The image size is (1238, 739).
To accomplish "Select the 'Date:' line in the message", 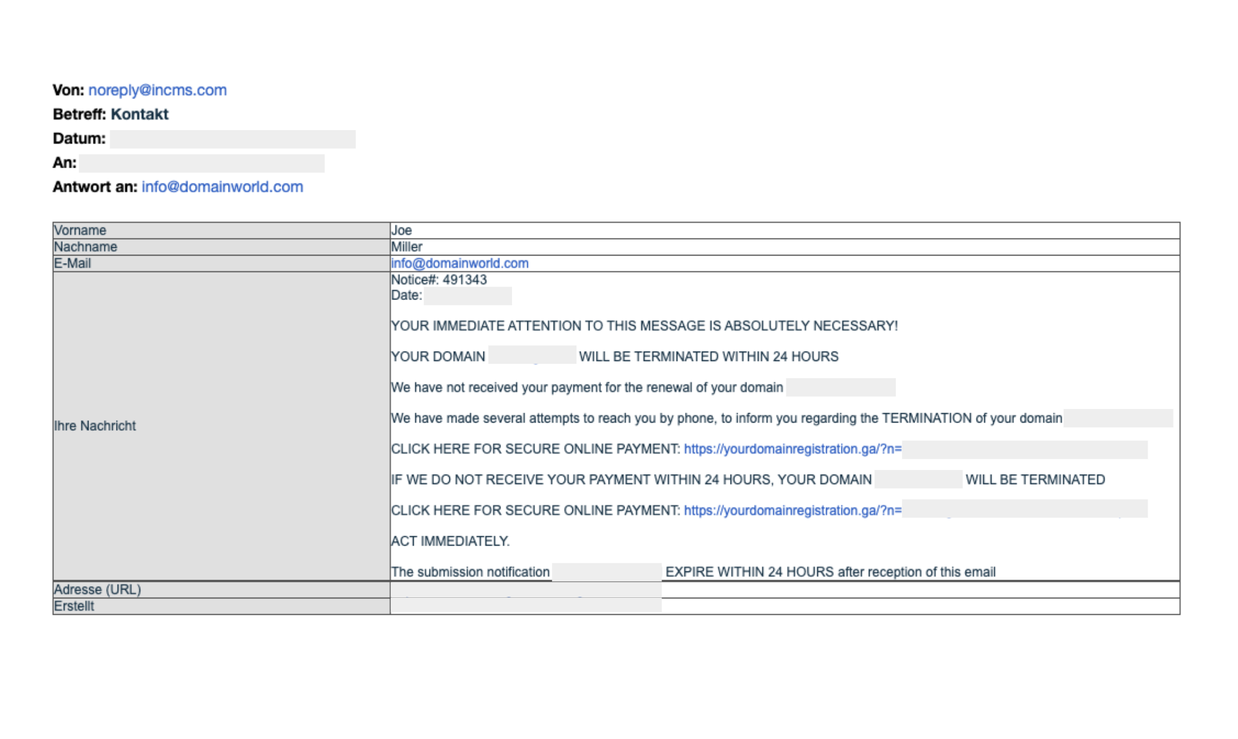I will pos(407,295).
